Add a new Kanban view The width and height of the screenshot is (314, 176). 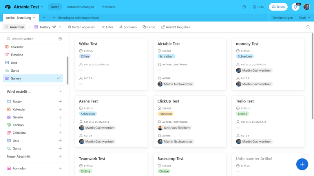pos(60,125)
